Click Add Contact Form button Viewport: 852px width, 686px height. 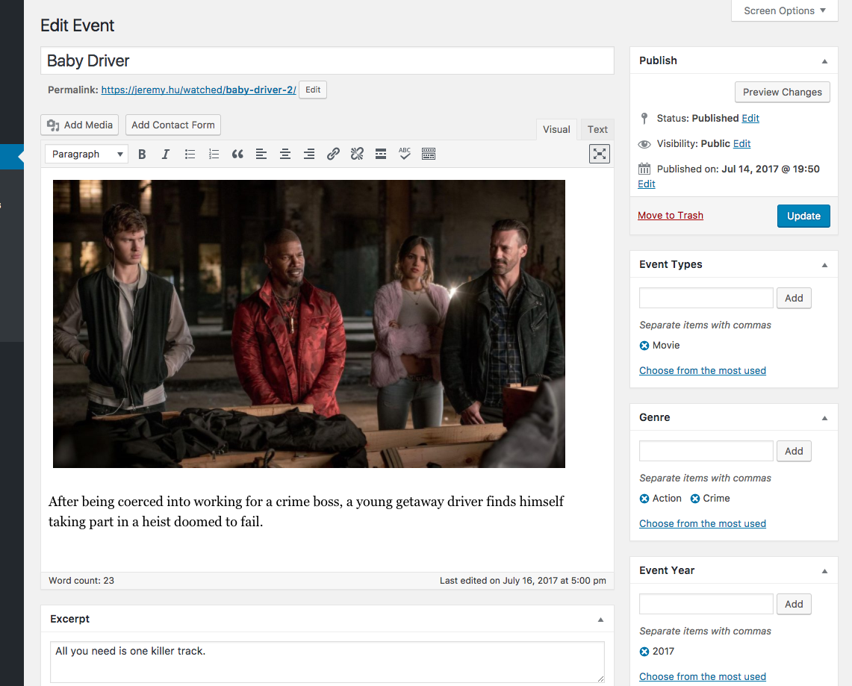pos(172,125)
